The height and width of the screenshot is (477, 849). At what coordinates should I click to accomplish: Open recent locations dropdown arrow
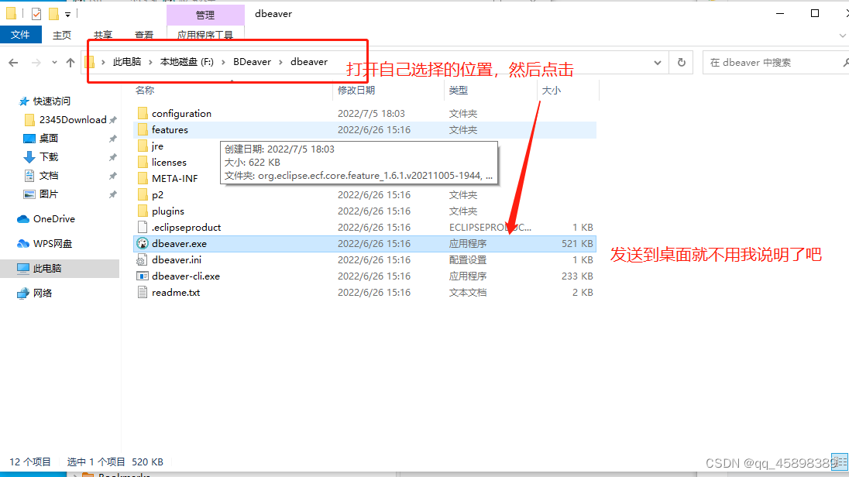54,63
